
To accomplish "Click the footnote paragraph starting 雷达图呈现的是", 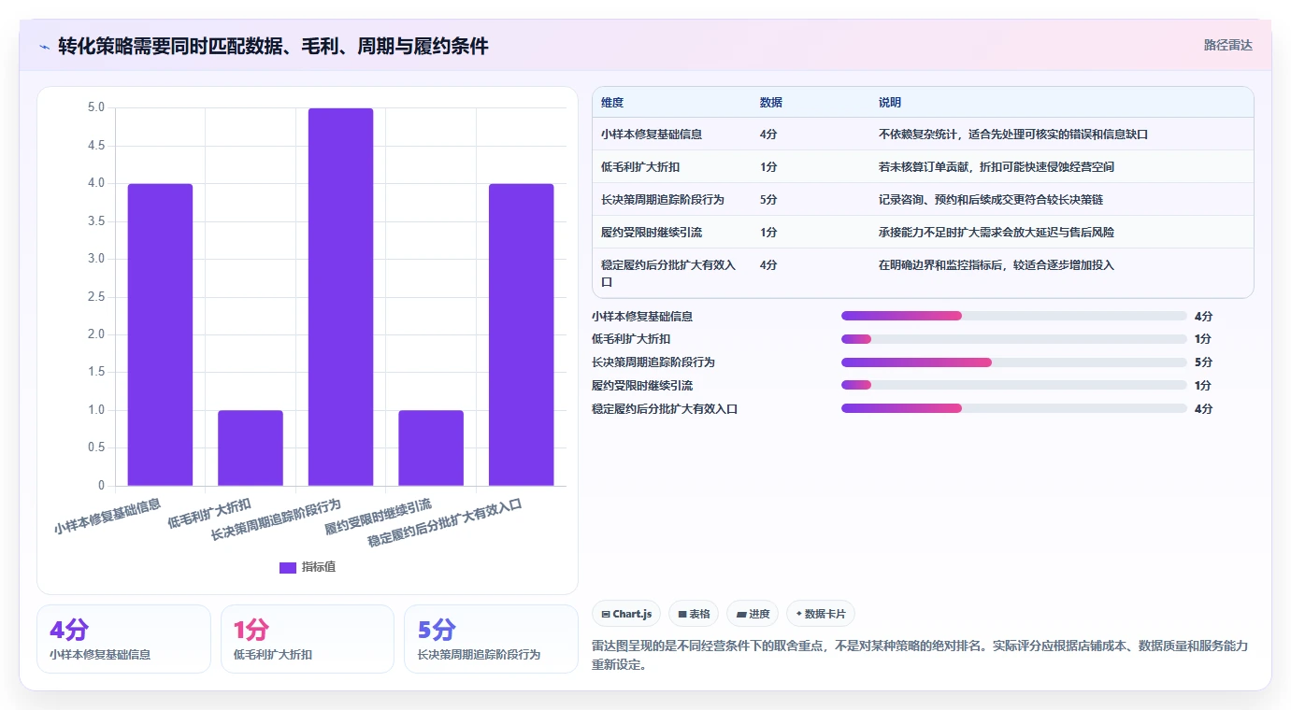I will (920, 656).
